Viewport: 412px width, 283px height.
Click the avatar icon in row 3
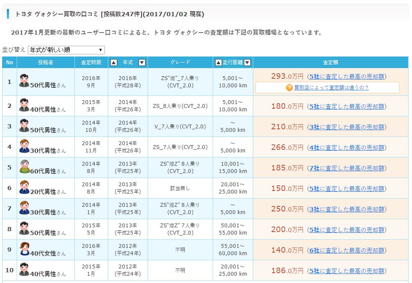[x=24, y=125]
